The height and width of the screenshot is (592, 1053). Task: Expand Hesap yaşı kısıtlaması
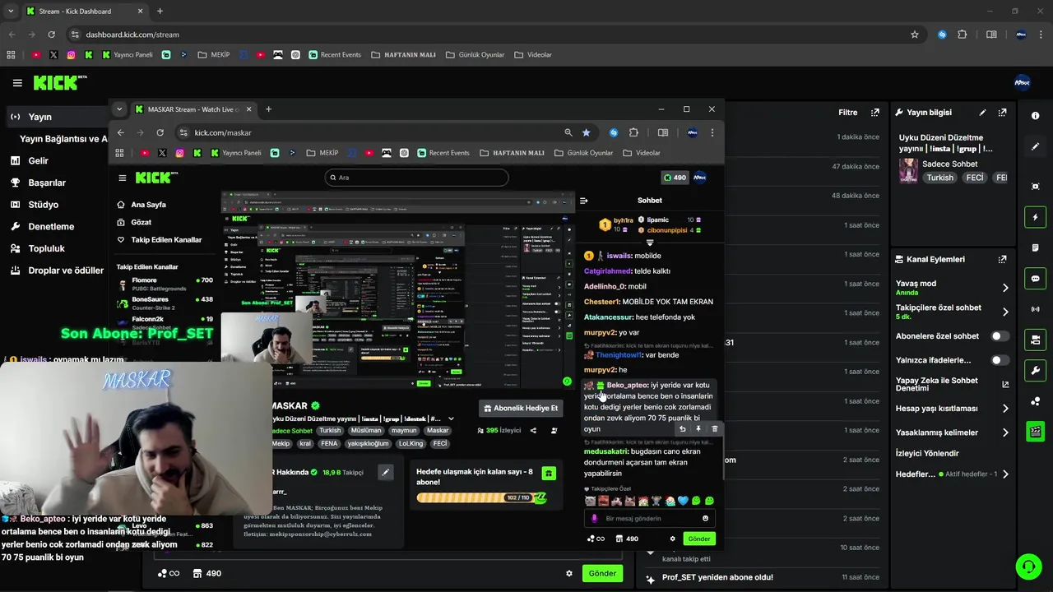1005,409
